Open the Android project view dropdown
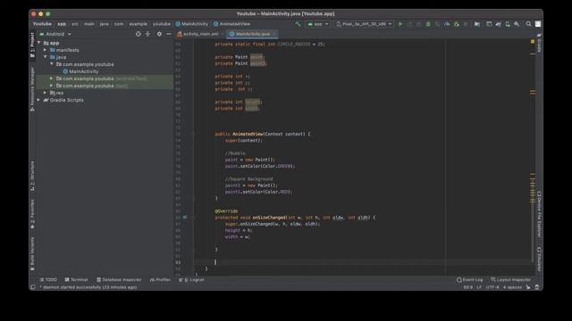Viewport: 572px width, 321px height. coord(55,34)
